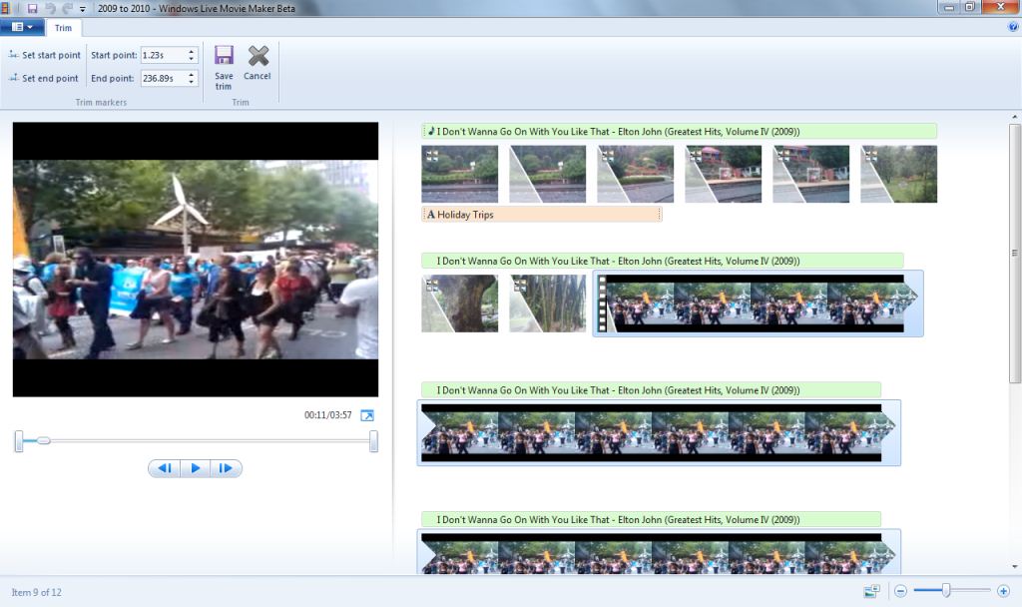Step to next frame button

(226, 468)
